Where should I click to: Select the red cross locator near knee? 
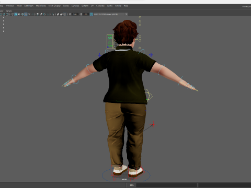pyautogui.click(x=153, y=125)
